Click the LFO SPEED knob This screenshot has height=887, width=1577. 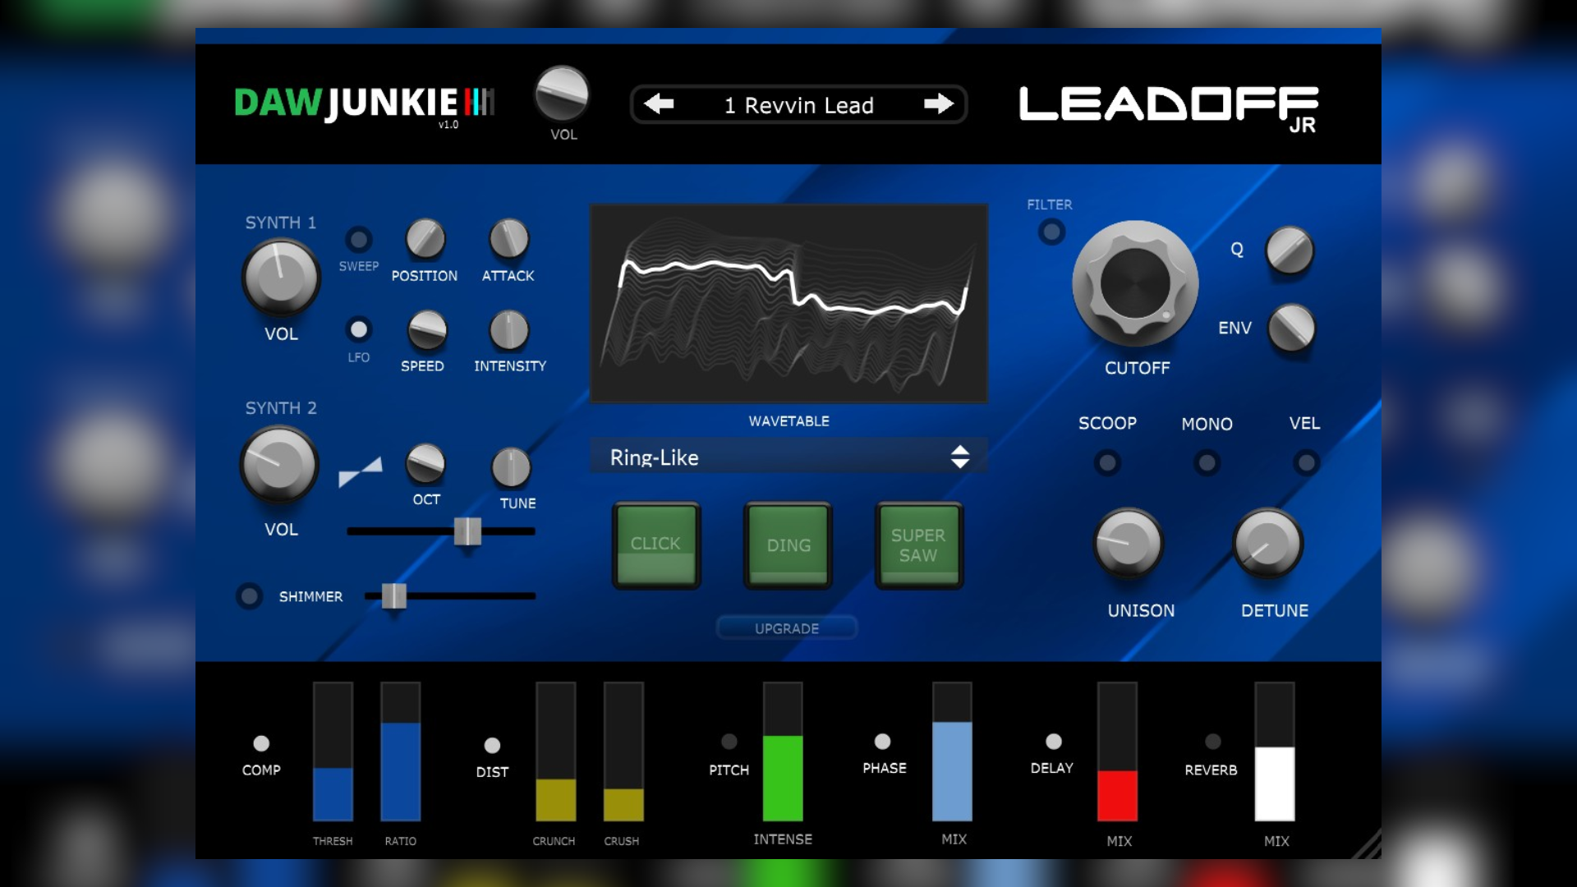[x=427, y=330]
